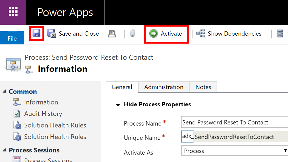
Task: Collapse the Common section triangle
Action: (x=5, y=91)
